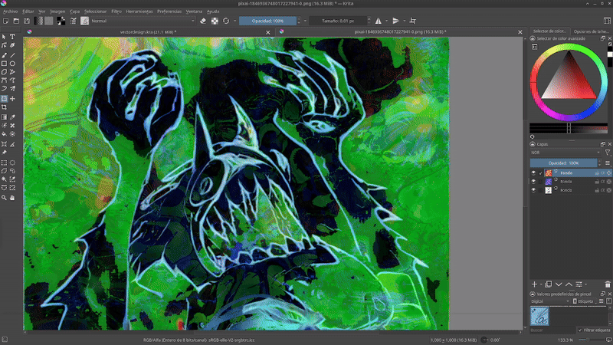The width and height of the screenshot is (613, 345).
Task: Select the Measure tool
Action: click(12, 144)
